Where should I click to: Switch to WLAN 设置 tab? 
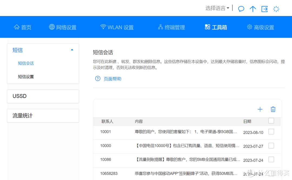(117, 27)
